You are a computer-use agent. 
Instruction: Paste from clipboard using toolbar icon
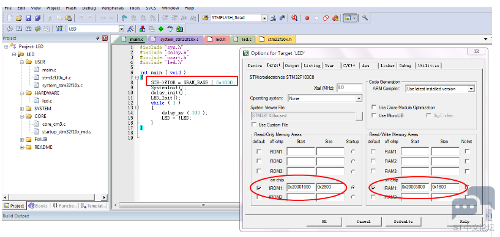[69, 18]
